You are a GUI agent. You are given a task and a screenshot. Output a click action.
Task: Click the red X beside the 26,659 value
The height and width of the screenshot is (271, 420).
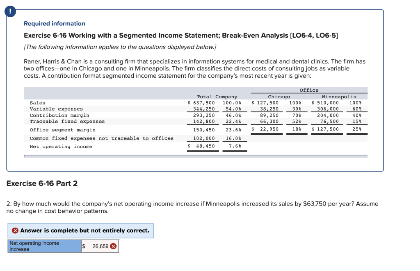[x=113, y=246]
